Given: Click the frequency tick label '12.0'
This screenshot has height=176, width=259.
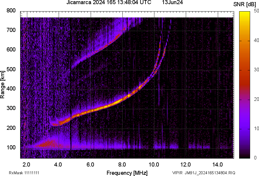Looking at the screenshot, I should tap(186, 164).
